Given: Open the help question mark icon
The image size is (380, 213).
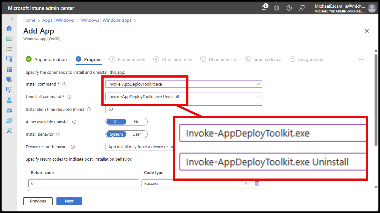Looking at the screenshot, I should tap(289, 8).
